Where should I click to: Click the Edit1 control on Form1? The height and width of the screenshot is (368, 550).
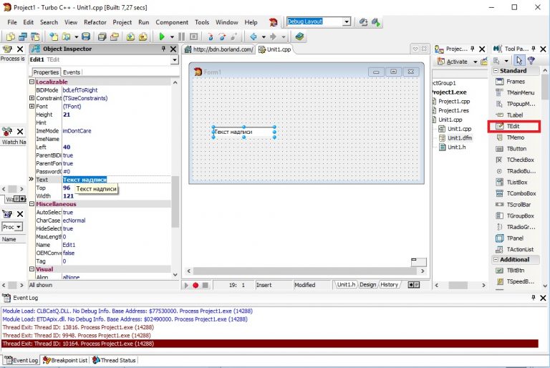point(243,132)
